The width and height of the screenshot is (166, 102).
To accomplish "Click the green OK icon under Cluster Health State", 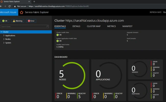I will tap(57, 35).
